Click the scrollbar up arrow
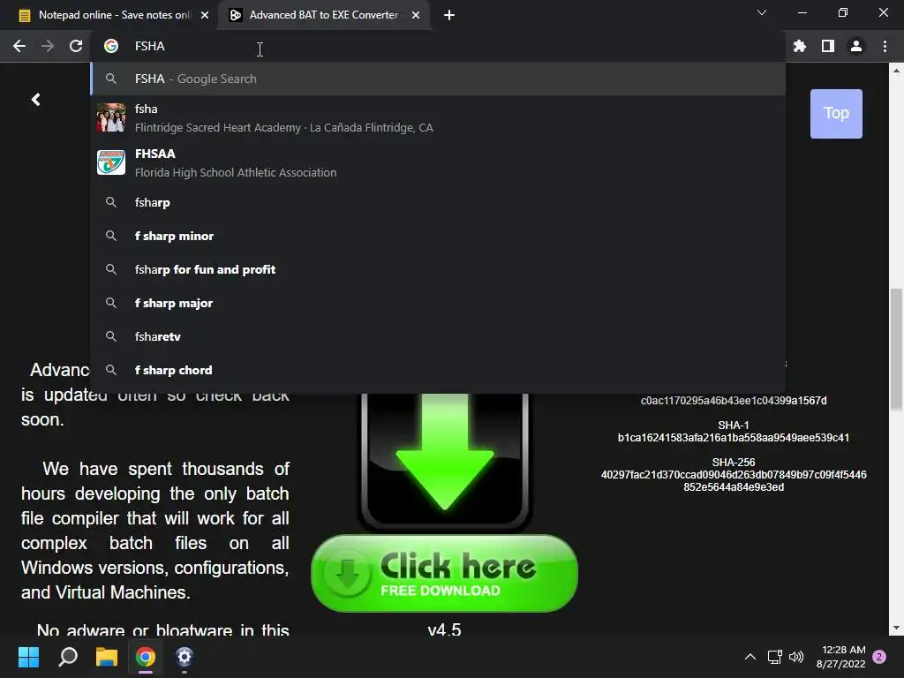 pyautogui.click(x=896, y=71)
